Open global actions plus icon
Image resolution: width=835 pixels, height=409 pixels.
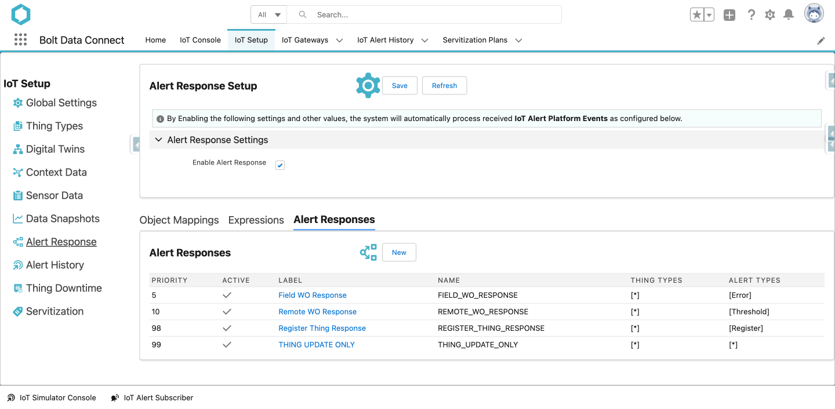pos(729,15)
